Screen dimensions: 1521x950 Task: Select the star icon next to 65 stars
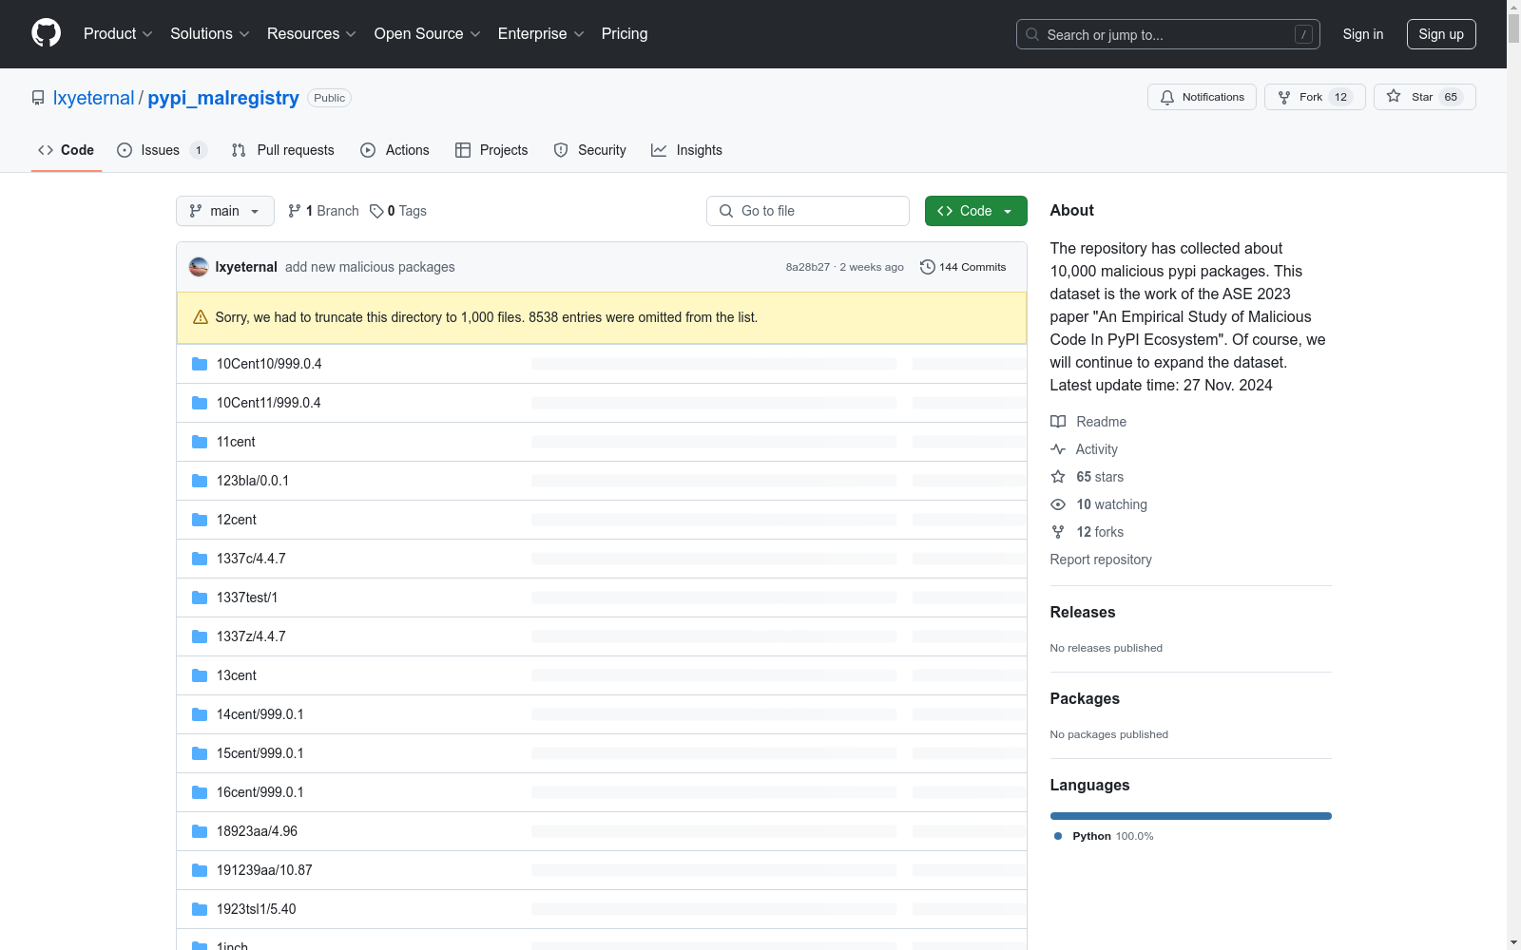point(1058,477)
